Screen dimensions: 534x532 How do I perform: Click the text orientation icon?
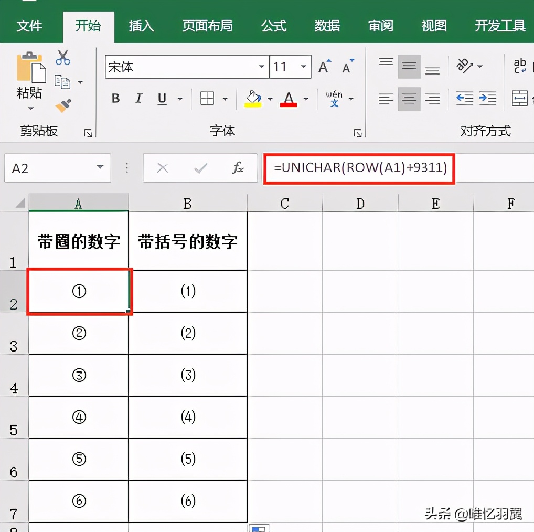tap(465, 66)
